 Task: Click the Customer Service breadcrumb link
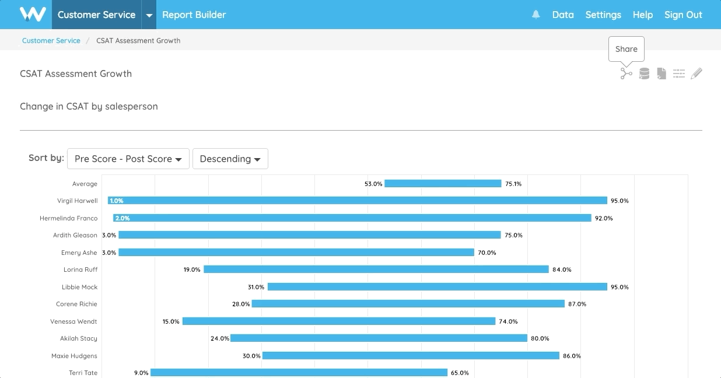coord(51,41)
